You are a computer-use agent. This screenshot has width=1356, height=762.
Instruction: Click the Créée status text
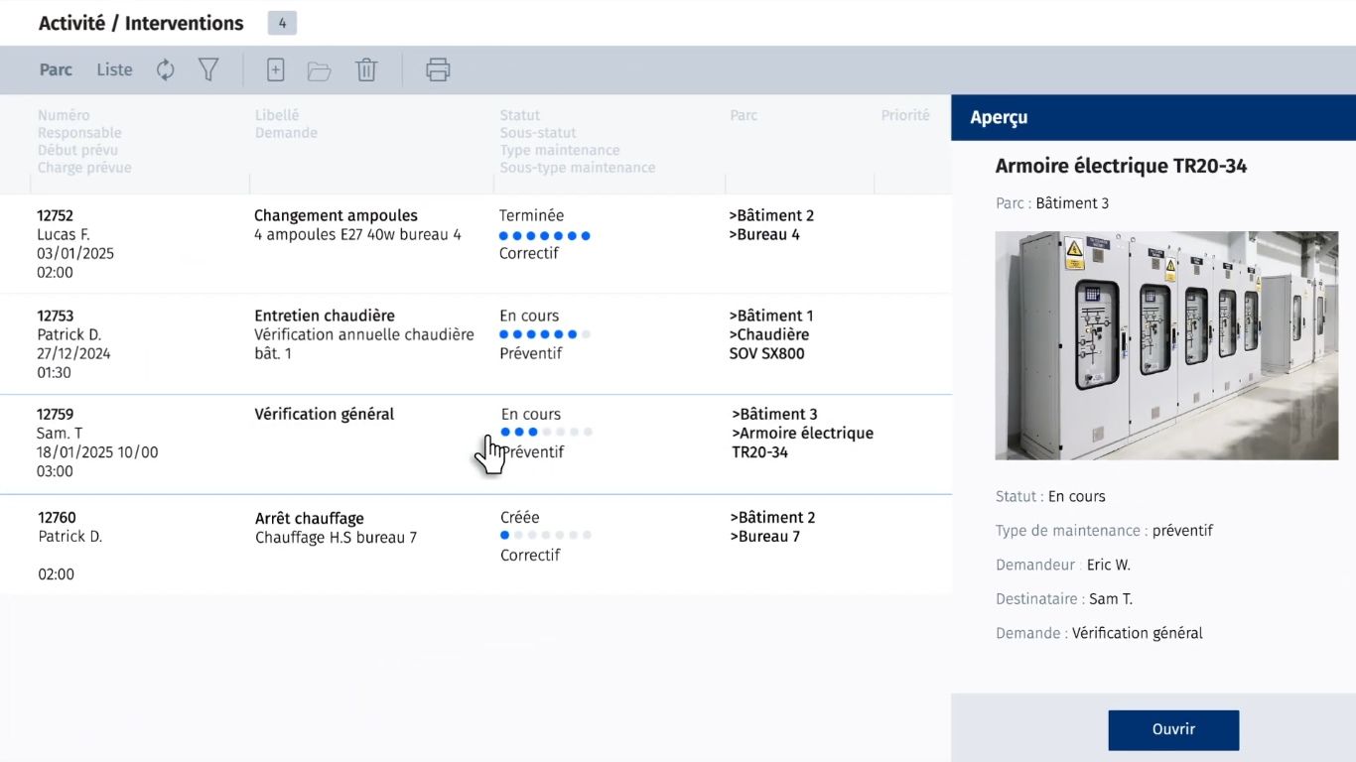click(520, 517)
